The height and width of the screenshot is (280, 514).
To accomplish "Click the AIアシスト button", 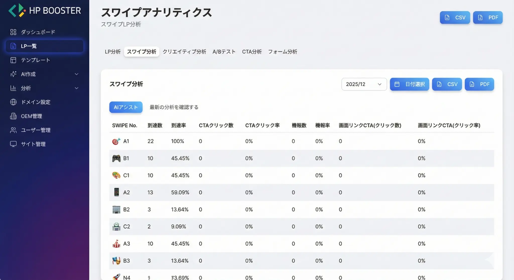I will pos(126,107).
